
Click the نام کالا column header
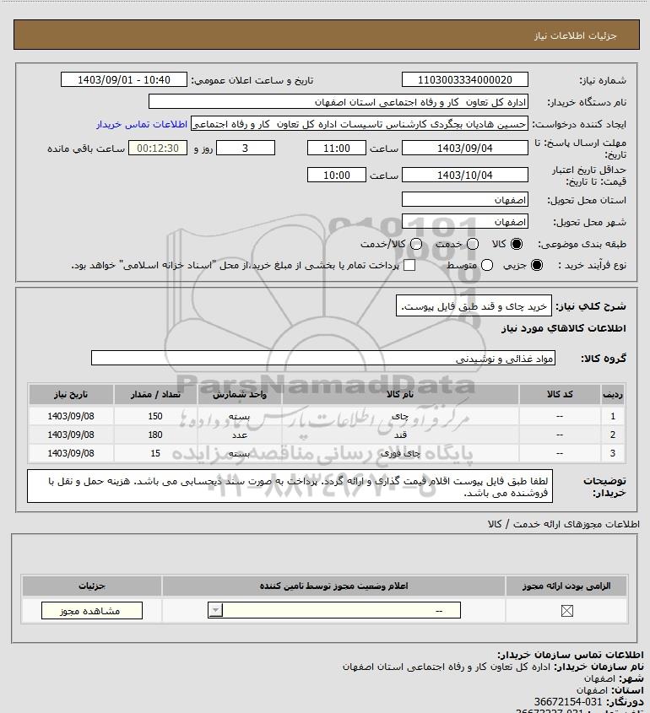400,394
